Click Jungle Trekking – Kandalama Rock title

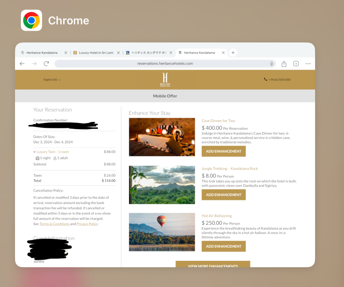[230, 168]
